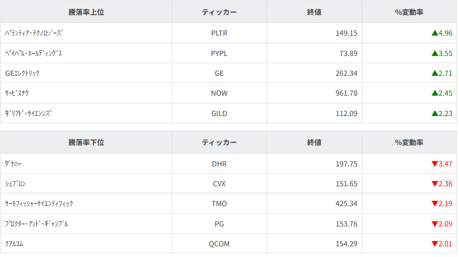
Task: Click the DHR ticker symbol
Action: pos(219,164)
